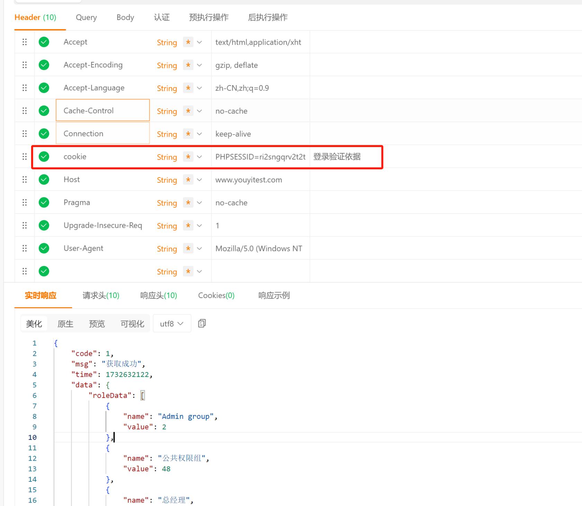The width and height of the screenshot is (582, 506).
Task: Disable the User-Agent header checkmark
Action: click(44, 248)
